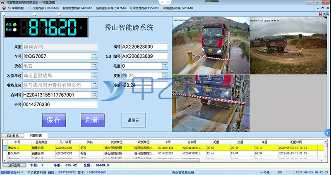The height and width of the screenshot is (175, 331).
Task: Expand the 类型 dropdown showing 销售合同
Action: pyautogui.click(x=95, y=47)
